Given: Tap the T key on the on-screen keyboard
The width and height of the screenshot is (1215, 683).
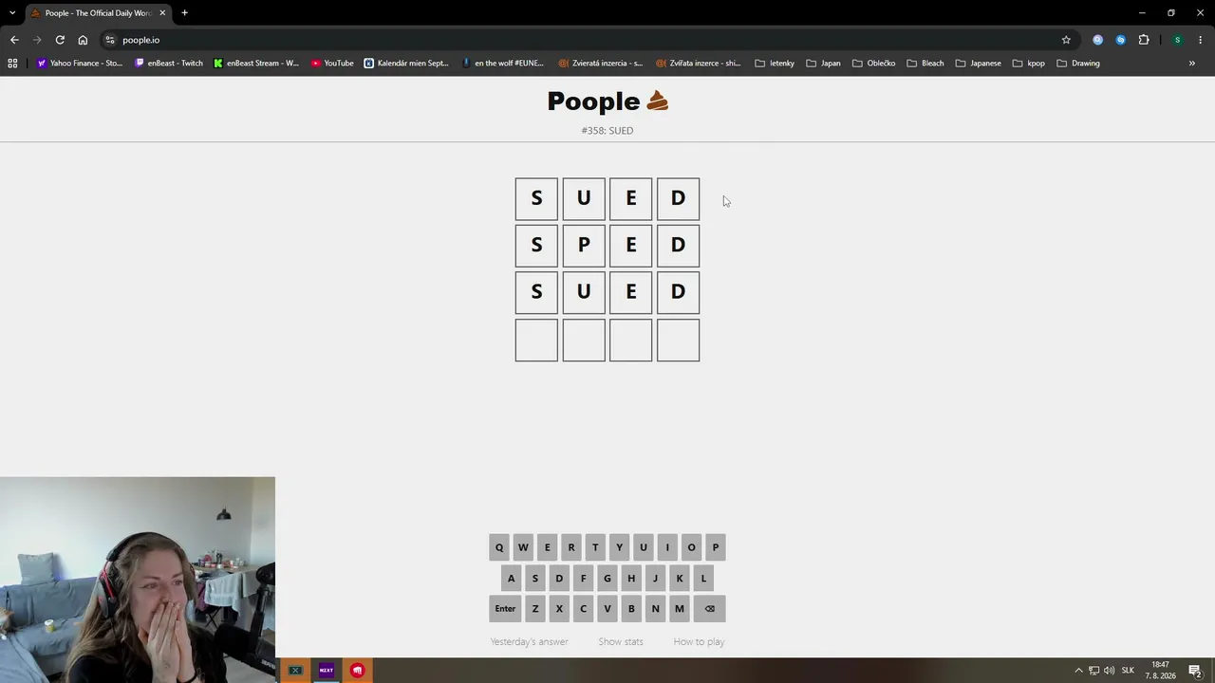Looking at the screenshot, I should coord(595,547).
